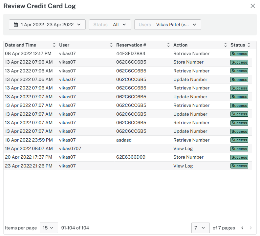Open the date range picker calendar icon
The image size is (260, 236).
point(16,25)
